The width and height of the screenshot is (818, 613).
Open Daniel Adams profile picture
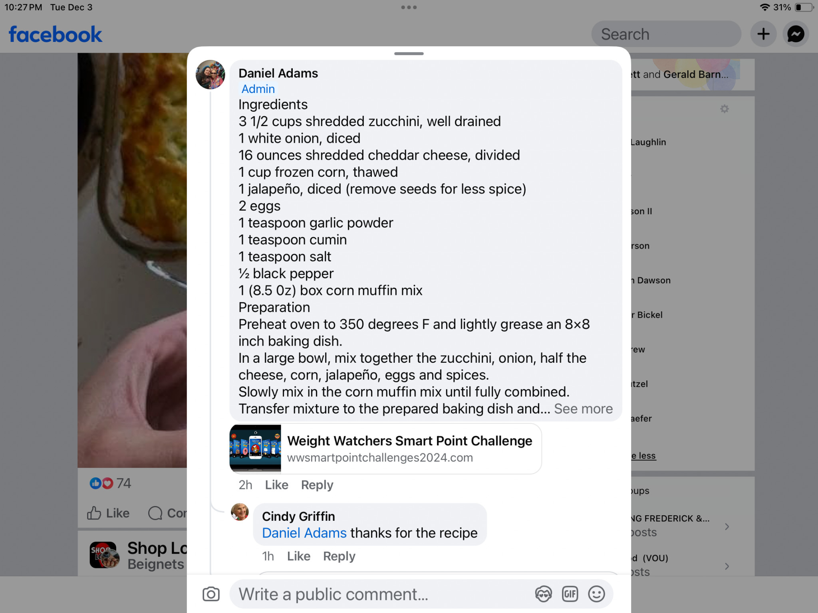[210, 75]
